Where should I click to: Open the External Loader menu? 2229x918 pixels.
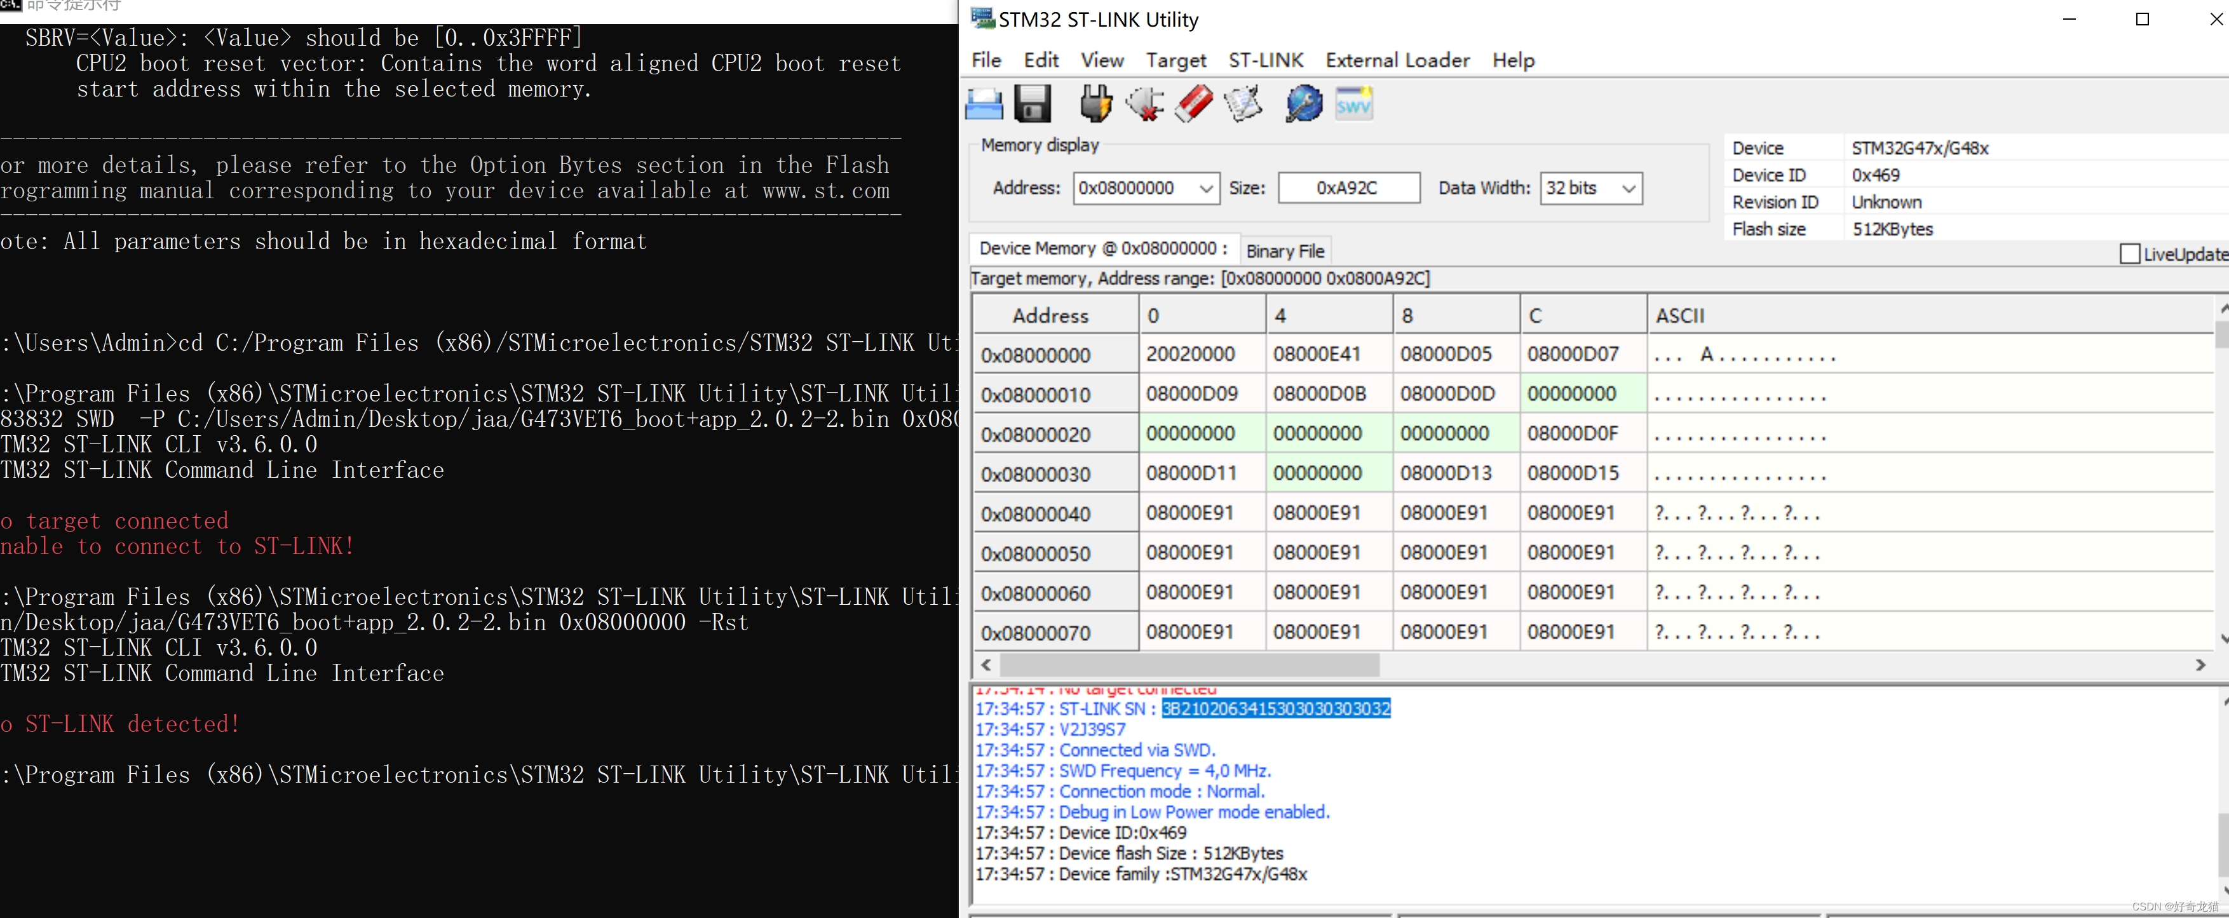coord(1397,60)
